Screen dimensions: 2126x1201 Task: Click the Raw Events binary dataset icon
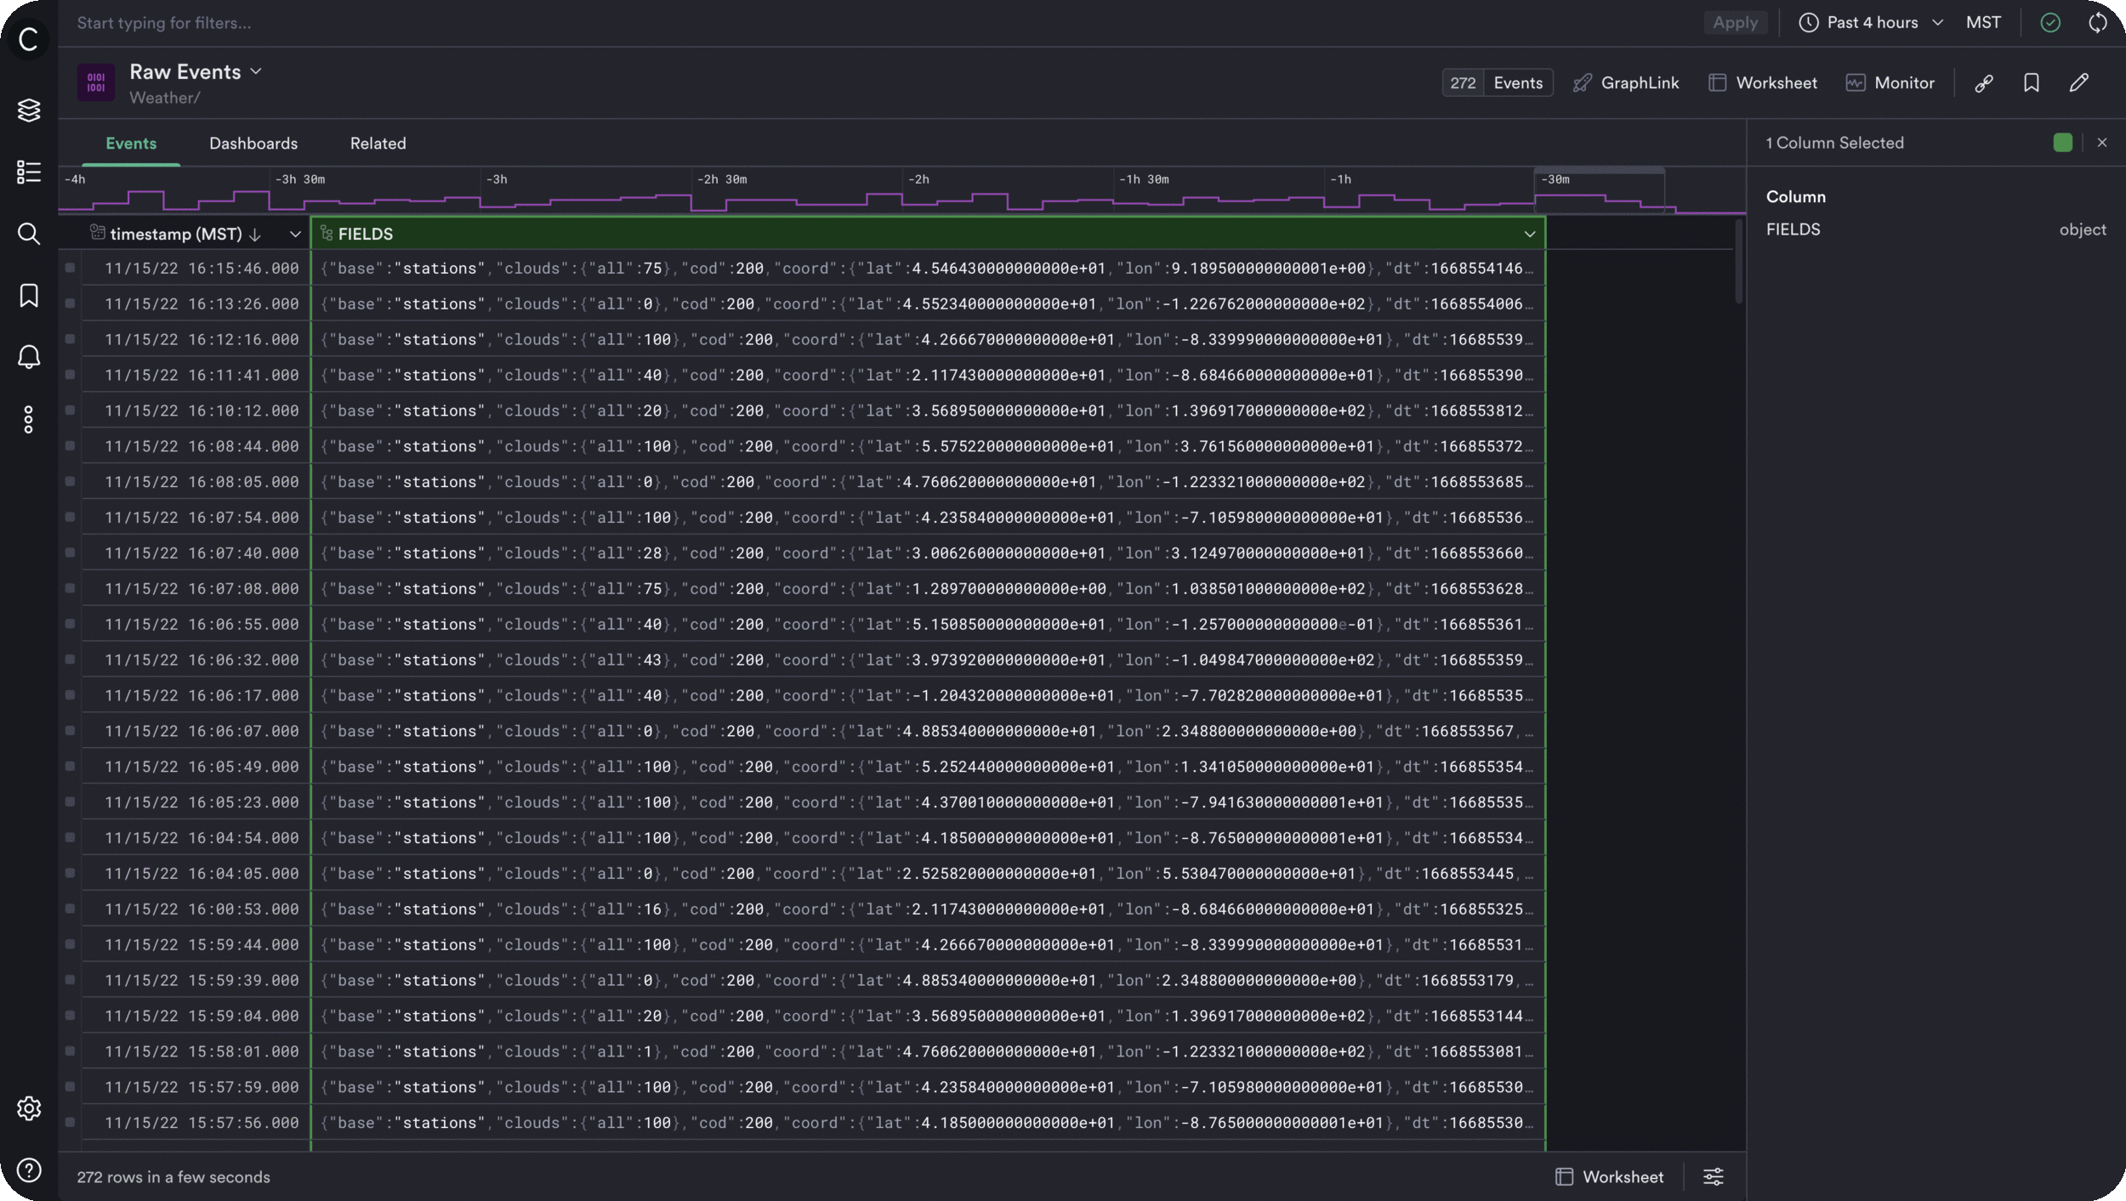[96, 82]
